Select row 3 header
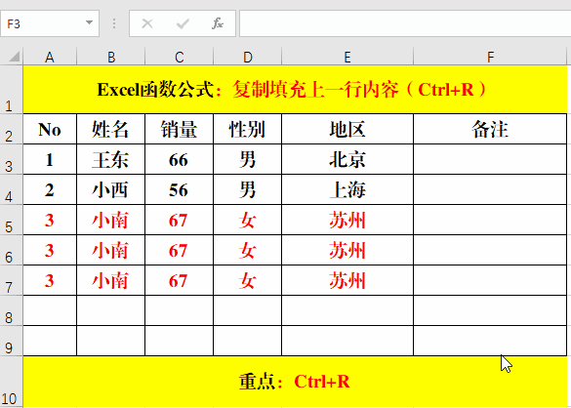 point(11,159)
